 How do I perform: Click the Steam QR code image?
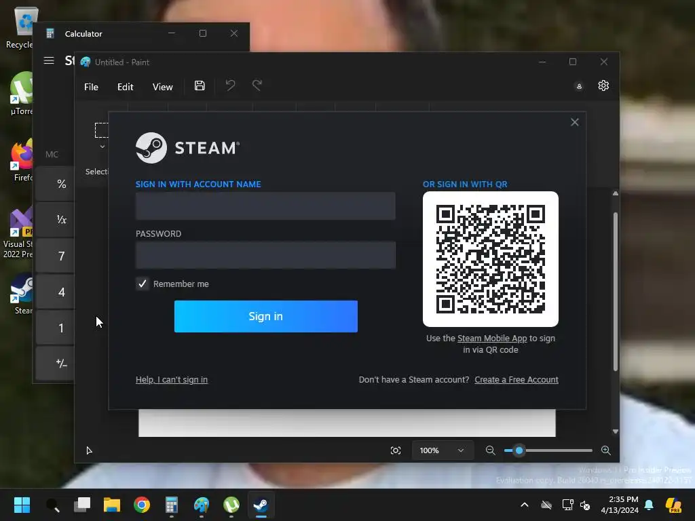[491, 259]
